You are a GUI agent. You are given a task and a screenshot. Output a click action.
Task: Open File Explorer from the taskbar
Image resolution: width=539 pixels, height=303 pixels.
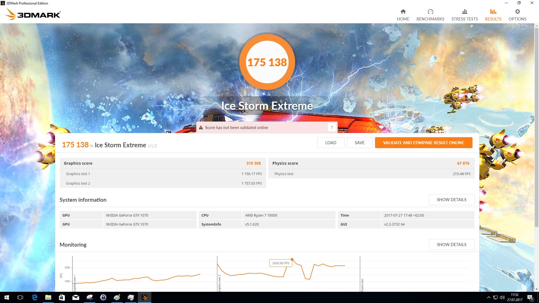48,297
